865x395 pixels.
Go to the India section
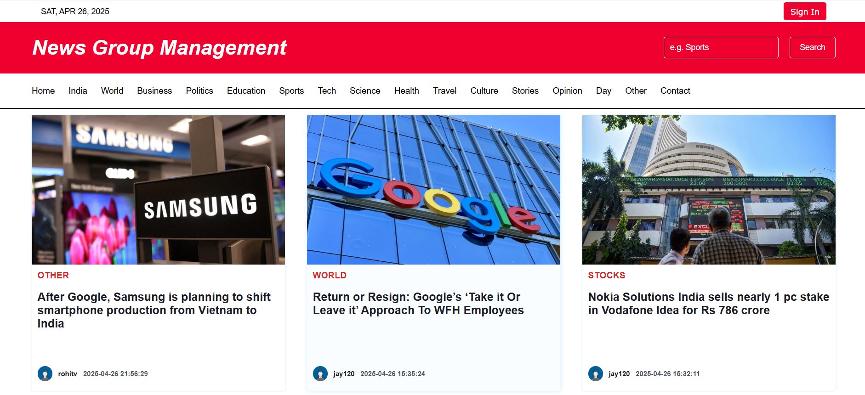pos(78,91)
